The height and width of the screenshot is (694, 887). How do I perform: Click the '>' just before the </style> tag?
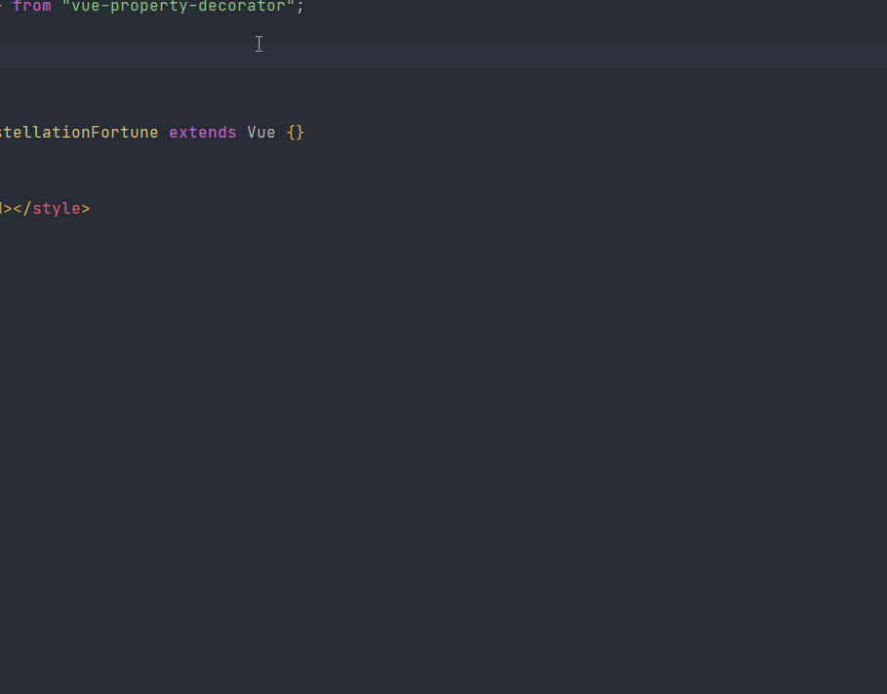(9, 208)
